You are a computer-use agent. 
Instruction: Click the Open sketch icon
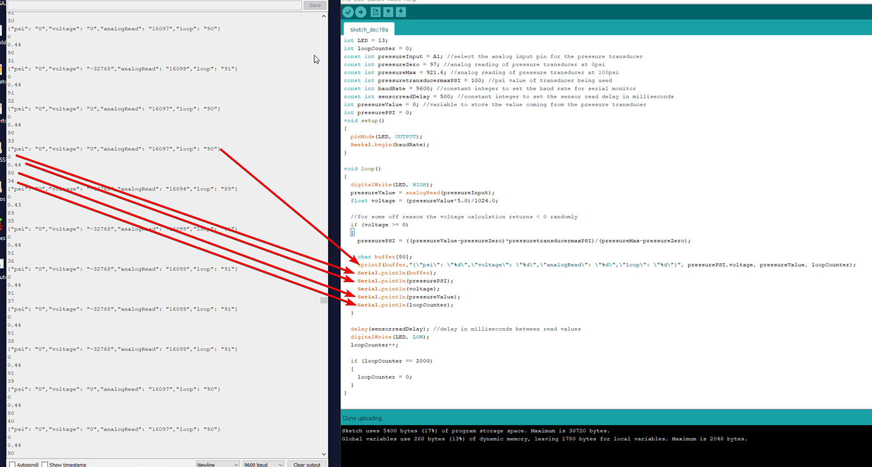[x=387, y=11]
